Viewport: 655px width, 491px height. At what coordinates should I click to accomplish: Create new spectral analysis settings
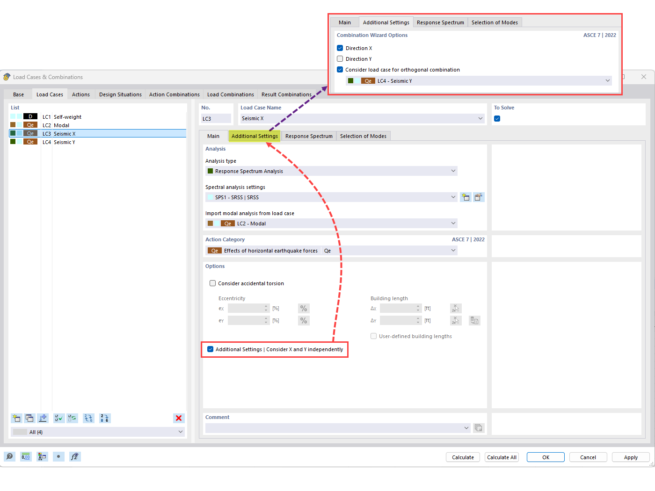point(466,197)
